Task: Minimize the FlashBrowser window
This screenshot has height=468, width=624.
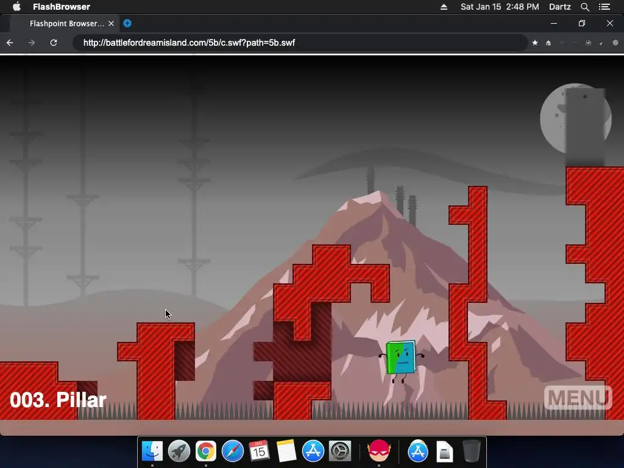Action: (x=553, y=24)
